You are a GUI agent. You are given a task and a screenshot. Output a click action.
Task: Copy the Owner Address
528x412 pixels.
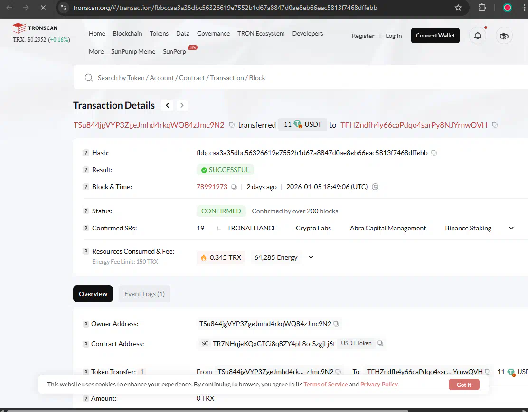tap(336, 324)
